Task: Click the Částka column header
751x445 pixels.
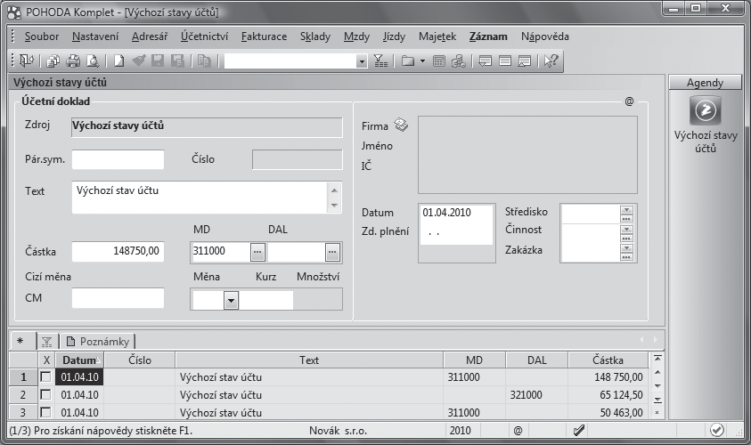Action: pos(608,360)
